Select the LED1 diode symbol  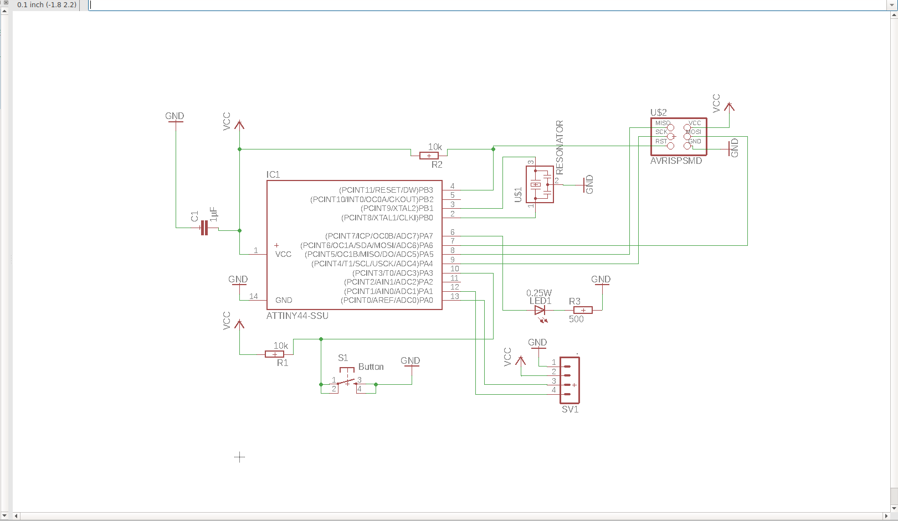pyautogui.click(x=540, y=311)
